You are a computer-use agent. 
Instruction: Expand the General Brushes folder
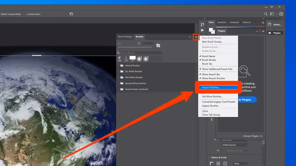coord(119,65)
